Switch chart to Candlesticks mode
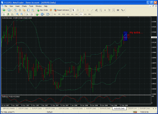Screen dimensions: 158x114 [x=8, y=14]
